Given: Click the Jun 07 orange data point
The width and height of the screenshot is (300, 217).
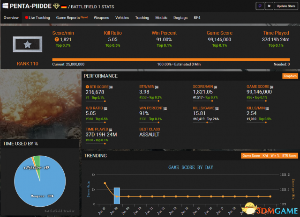Looking at the screenshot, I should (x=105, y=183).
